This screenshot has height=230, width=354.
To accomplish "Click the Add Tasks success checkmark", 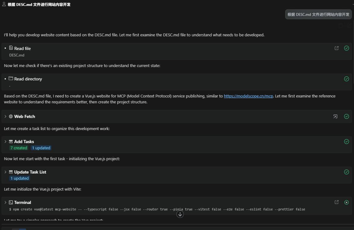I will (347, 142).
